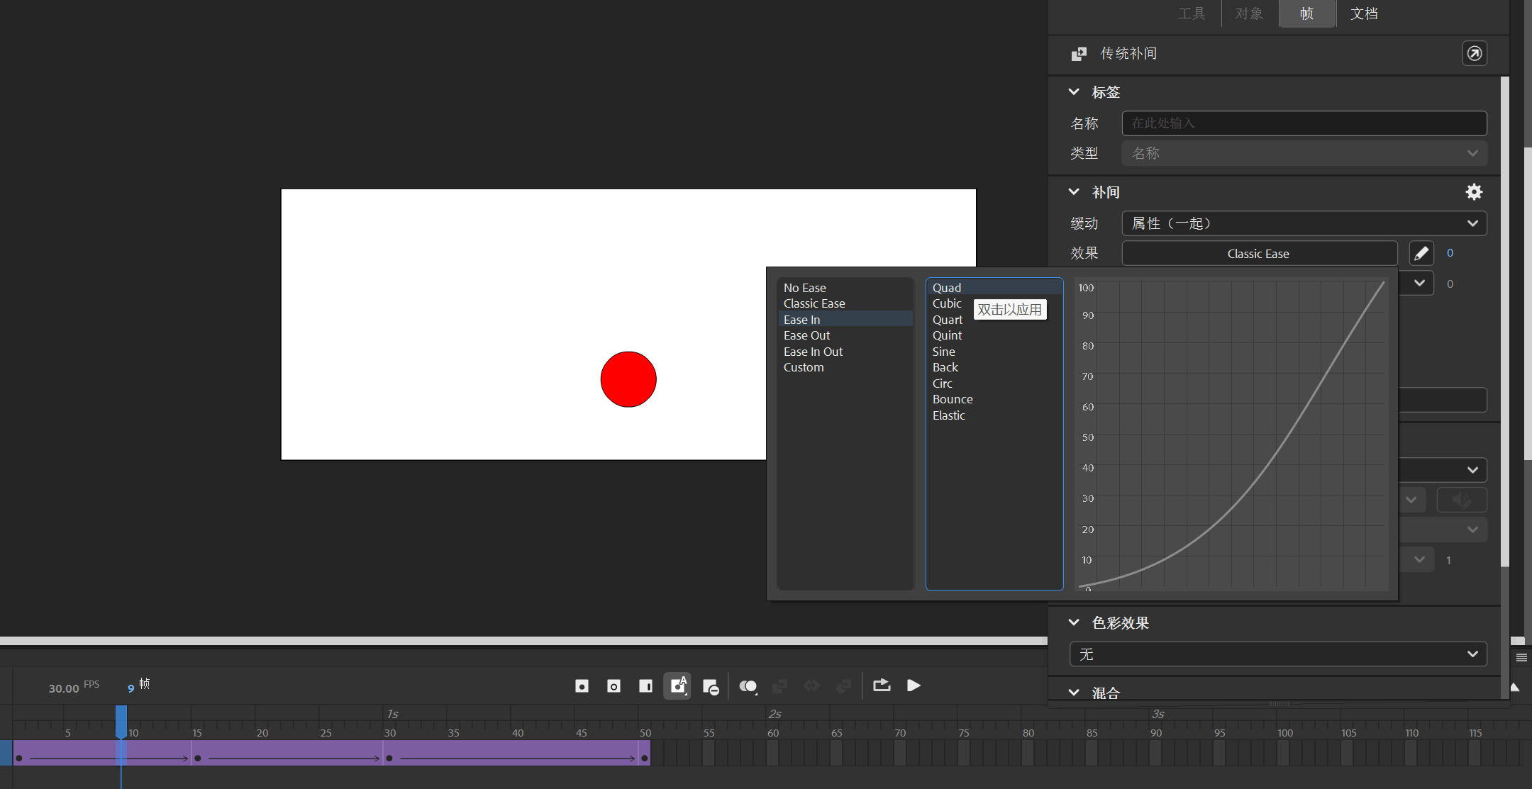1532x789 pixels.
Task: Switch to the 文档 tab
Action: [x=1363, y=13]
